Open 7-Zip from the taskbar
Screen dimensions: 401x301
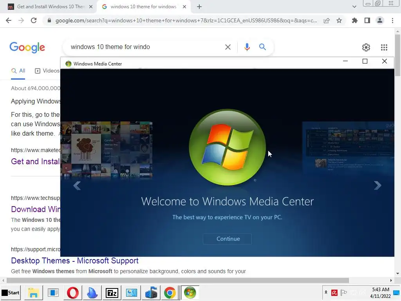pyautogui.click(x=112, y=292)
